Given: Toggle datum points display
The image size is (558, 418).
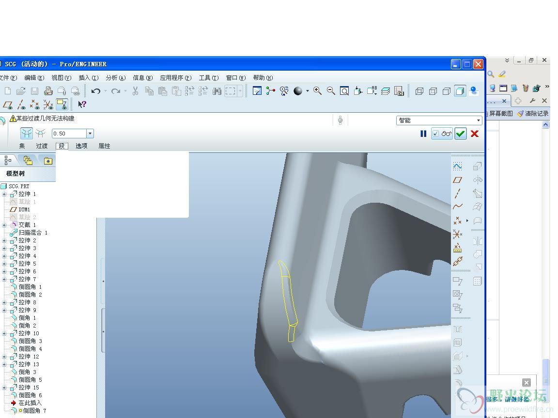Looking at the screenshot, I should click(x=34, y=104).
